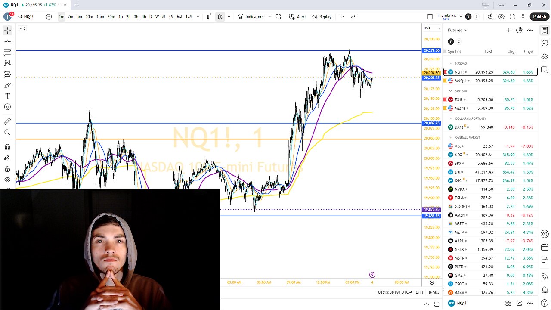Open the watchlist more options menu
This screenshot has height=310, width=551.
tap(530, 30)
